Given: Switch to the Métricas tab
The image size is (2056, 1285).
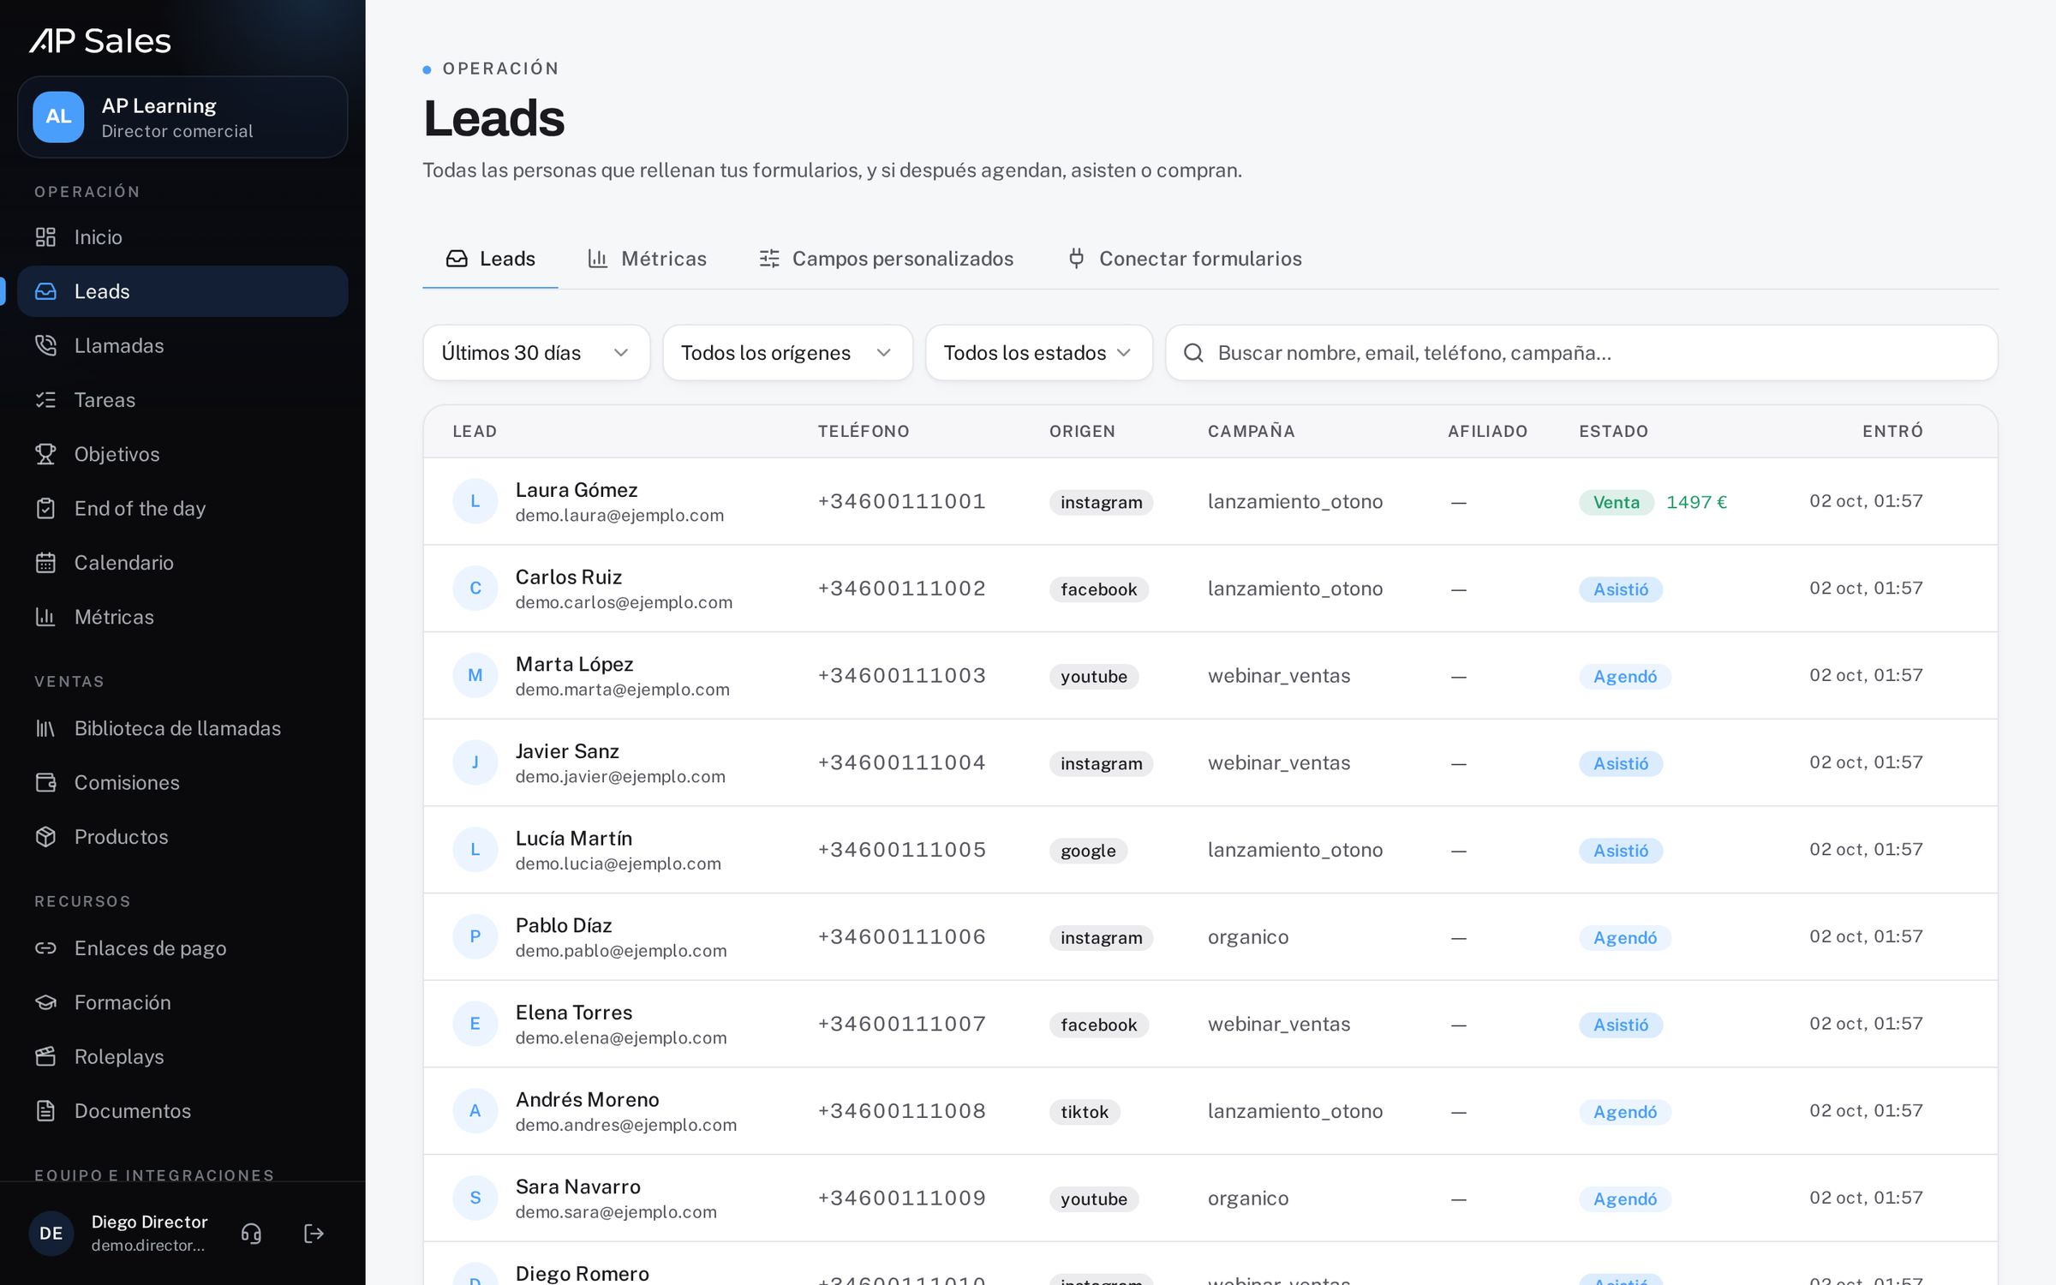Looking at the screenshot, I should coord(648,259).
